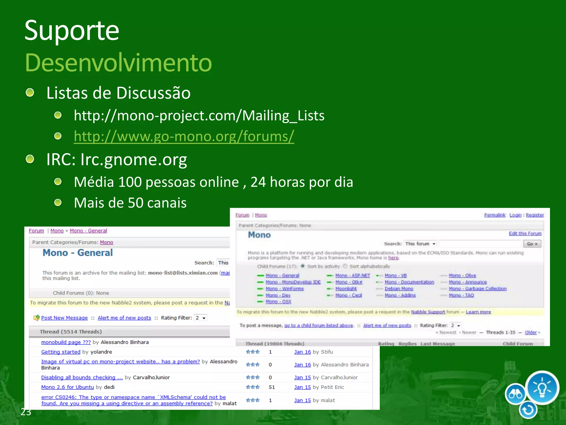566x425 pixels.
Task: Click Edit this Forum link
Action: coord(525,234)
